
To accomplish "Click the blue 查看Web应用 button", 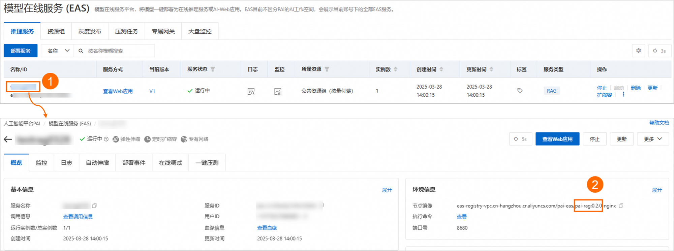I will tap(557, 139).
